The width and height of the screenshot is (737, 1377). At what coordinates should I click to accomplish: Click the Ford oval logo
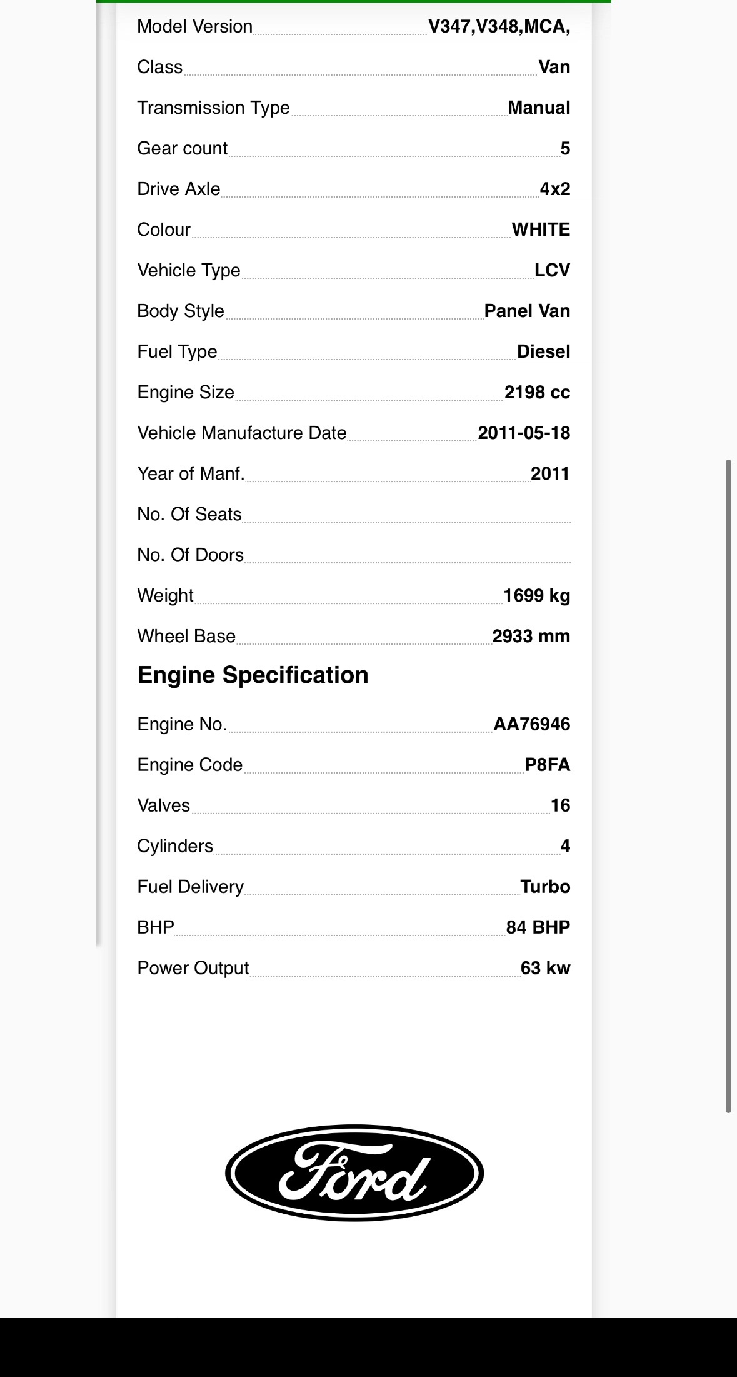coord(354,1173)
